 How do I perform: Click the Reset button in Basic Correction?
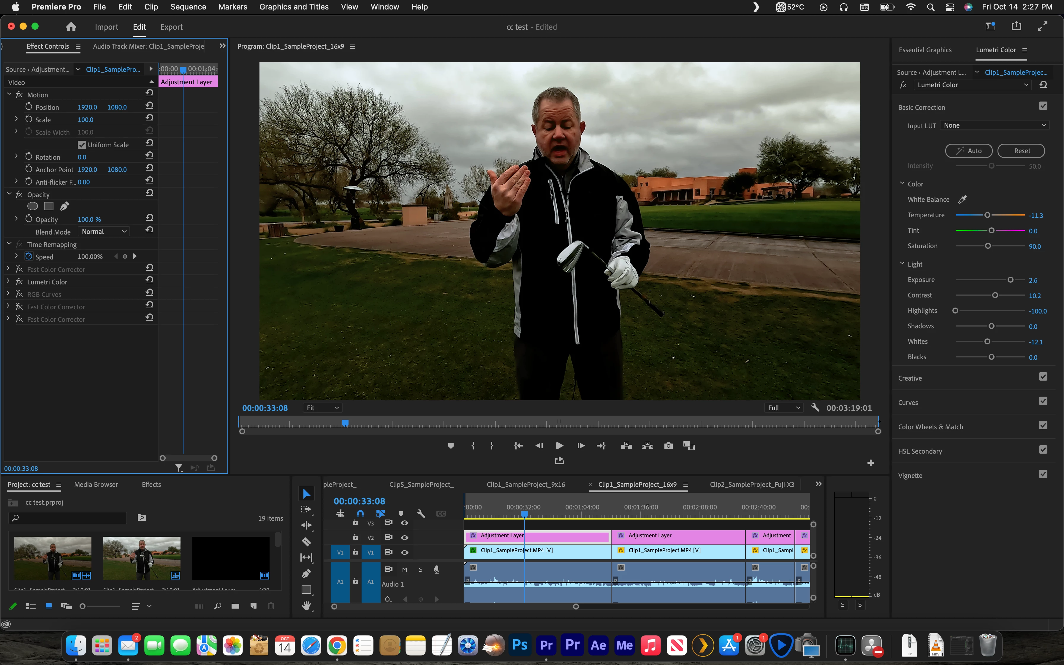(x=1021, y=151)
